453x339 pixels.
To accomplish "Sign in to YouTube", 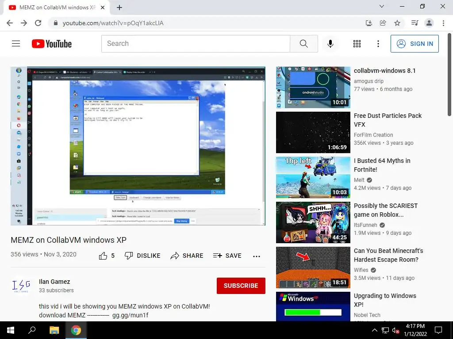I will point(415,44).
